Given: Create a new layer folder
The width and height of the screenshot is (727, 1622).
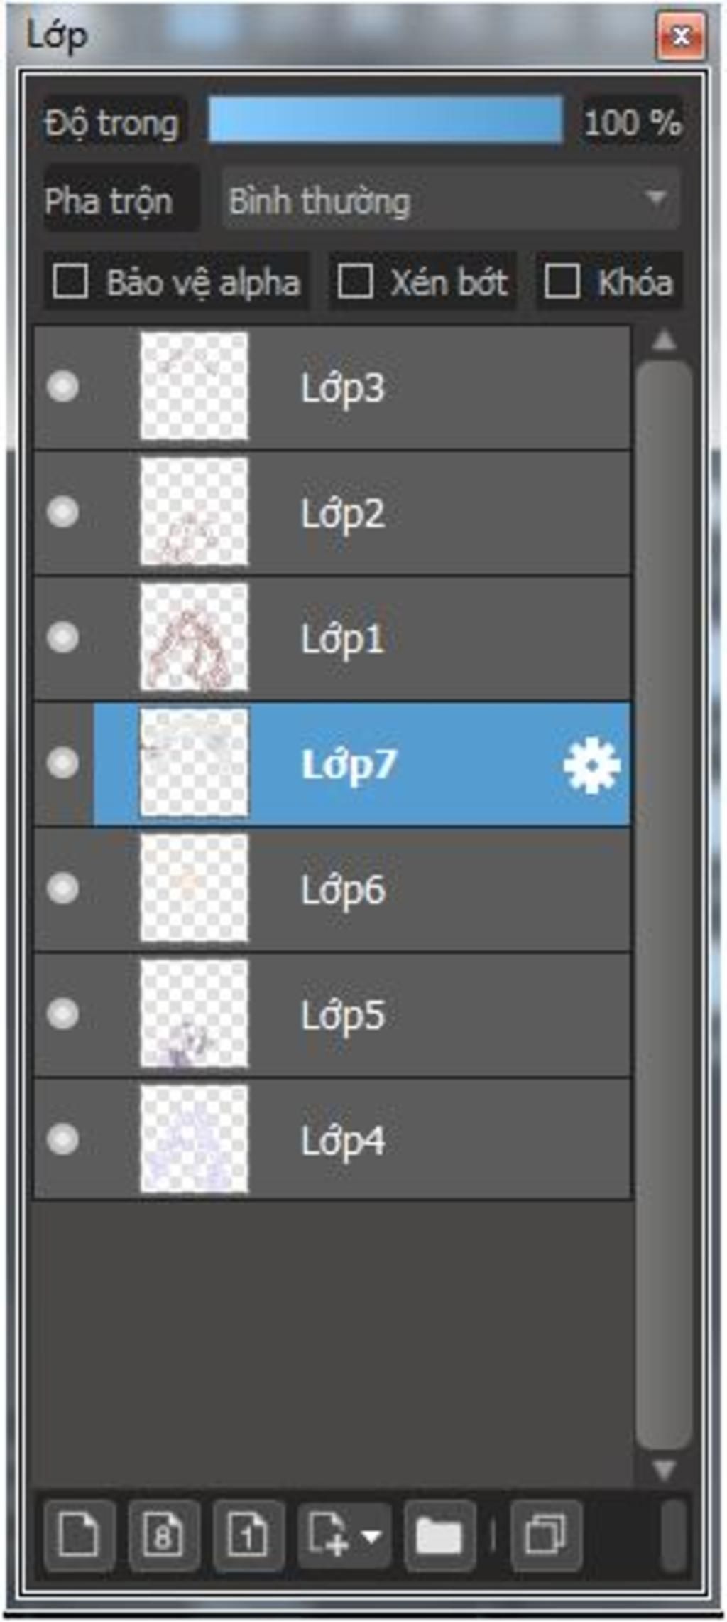Looking at the screenshot, I should tap(439, 1535).
